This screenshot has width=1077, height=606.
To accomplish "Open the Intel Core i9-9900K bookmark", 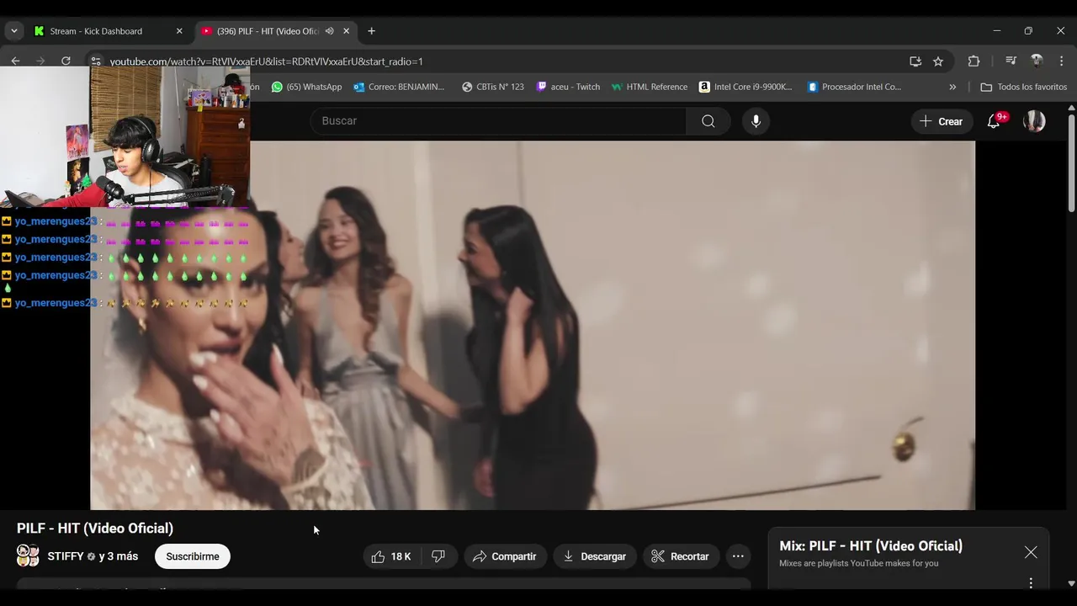I will [745, 87].
